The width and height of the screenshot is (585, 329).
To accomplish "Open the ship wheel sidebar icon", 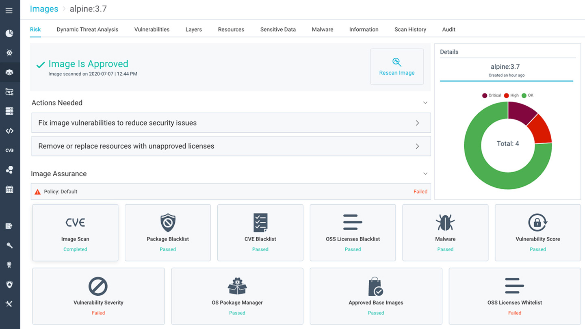I will tap(9, 53).
